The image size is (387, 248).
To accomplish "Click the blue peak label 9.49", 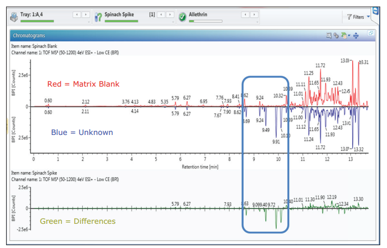I will click(x=266, y=130).
